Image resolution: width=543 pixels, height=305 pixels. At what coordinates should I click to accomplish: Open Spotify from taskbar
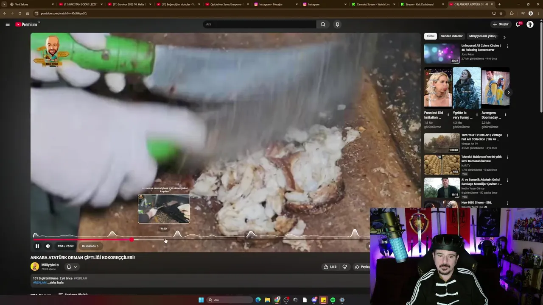click(333, 300)
